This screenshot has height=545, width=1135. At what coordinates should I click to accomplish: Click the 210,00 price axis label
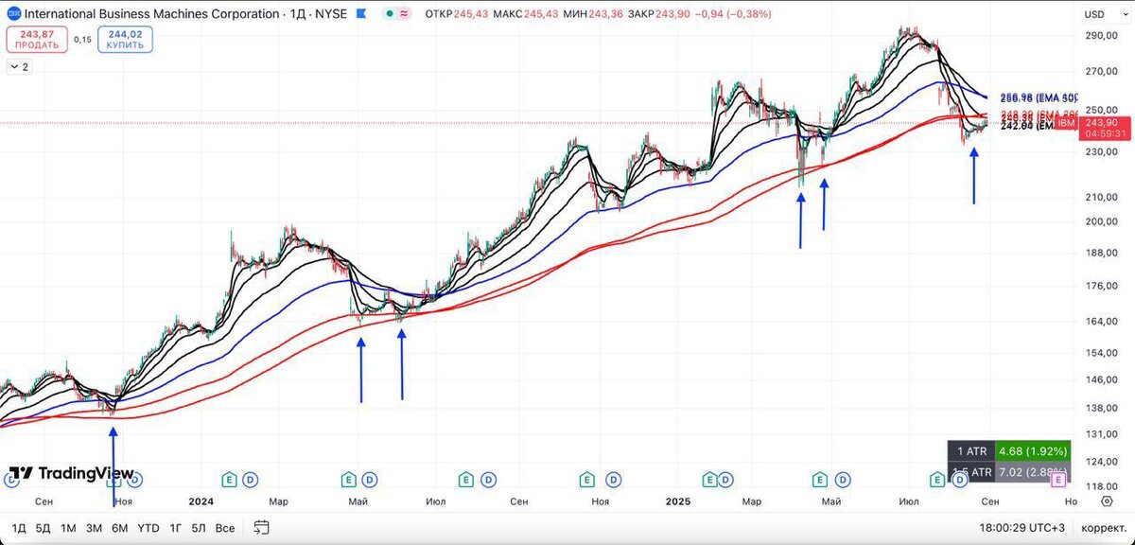tap(1102, 197)
